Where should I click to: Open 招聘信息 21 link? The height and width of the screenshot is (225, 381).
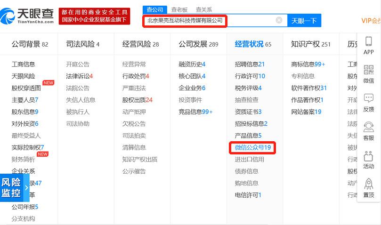pyautogui.click(x=250, y=64)
